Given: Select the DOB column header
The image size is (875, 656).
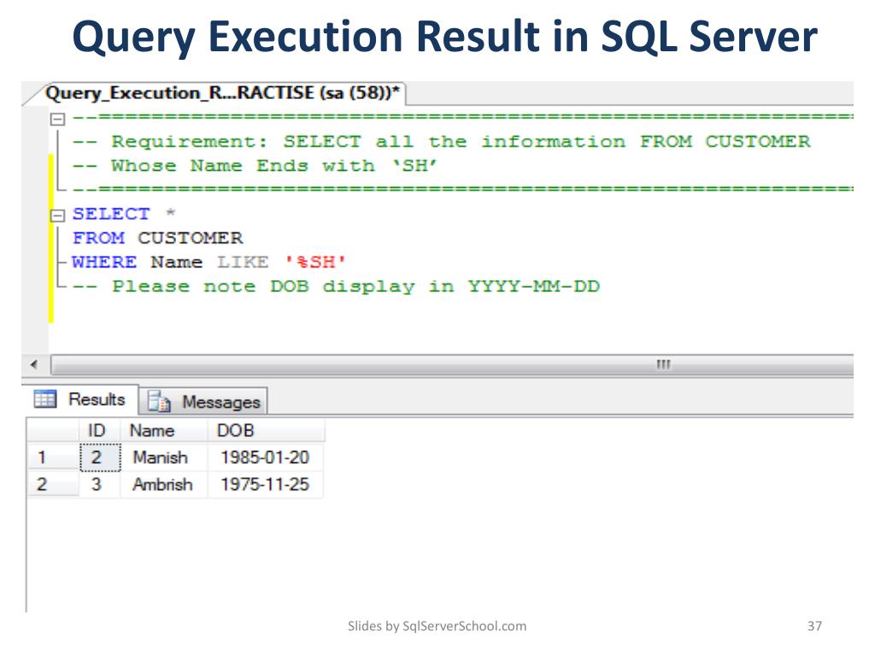Looking at the screenshot, I should (x=266, y=430).
